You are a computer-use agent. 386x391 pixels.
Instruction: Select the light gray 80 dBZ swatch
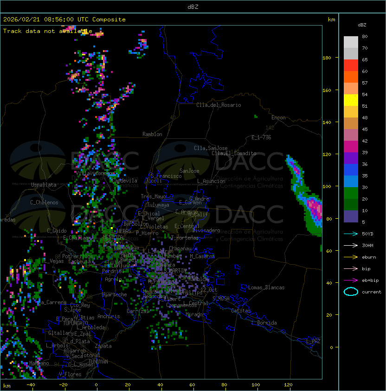coord(351,42)
